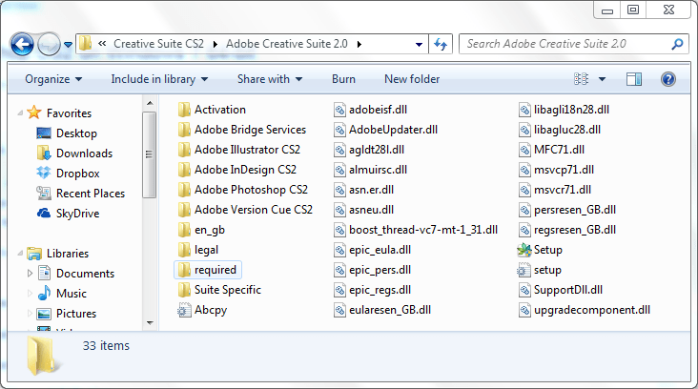
Task: Click the adobeisf.dll file icon
Action: point(340,110)
